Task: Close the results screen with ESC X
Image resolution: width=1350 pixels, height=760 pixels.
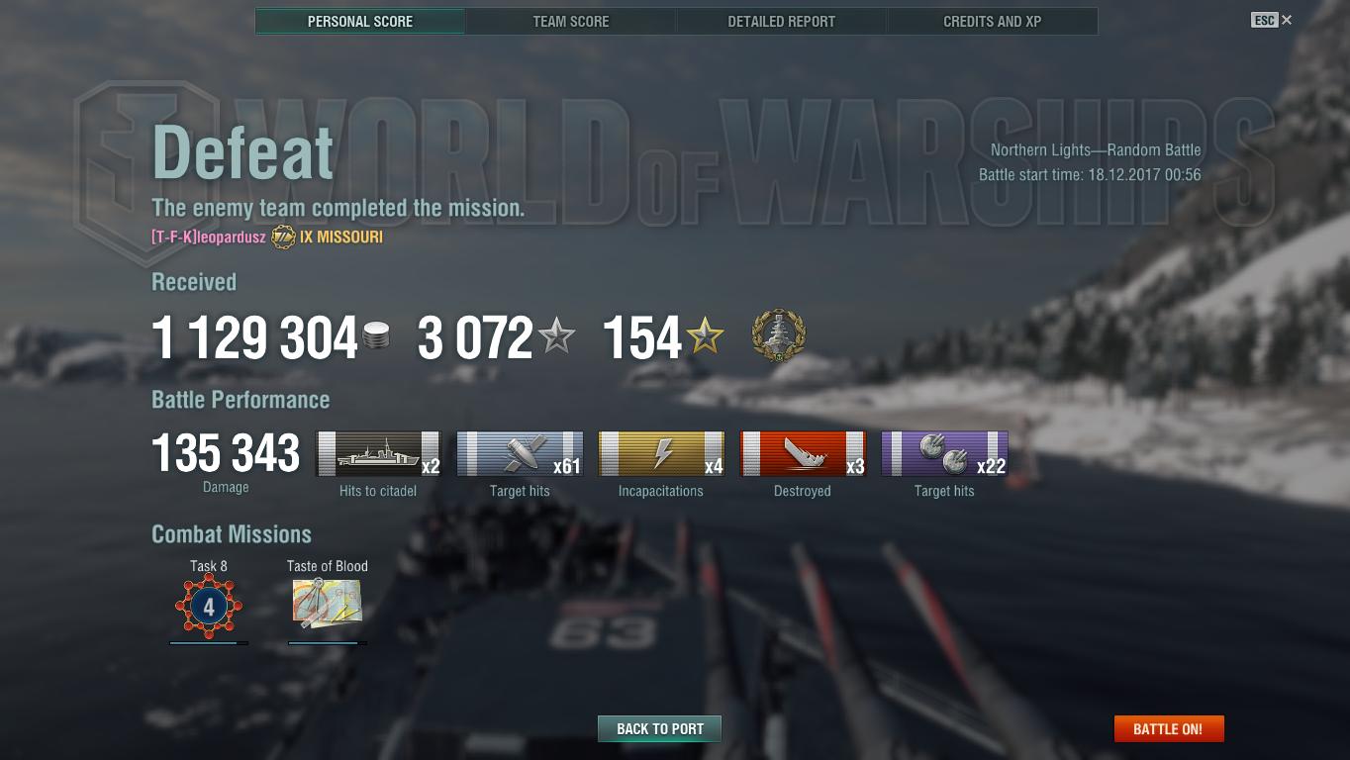Action: click(x=1272, y=20)
